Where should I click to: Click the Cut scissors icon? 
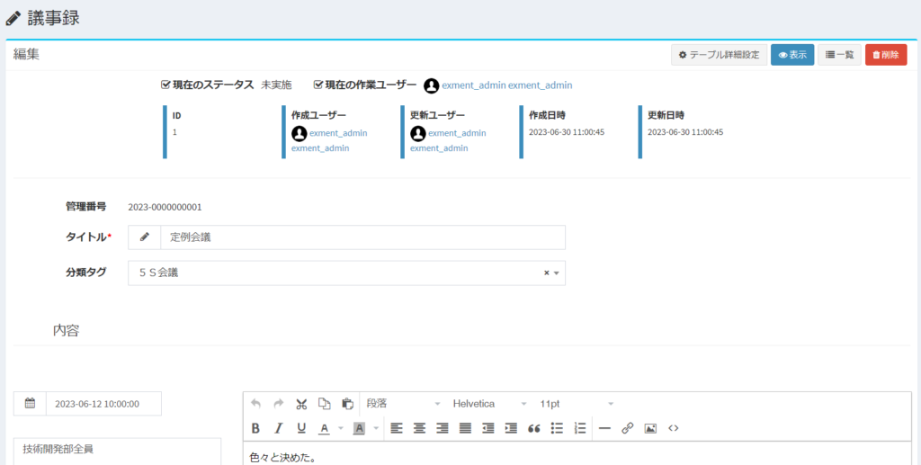pyautogui.click(x=301, y=404)
